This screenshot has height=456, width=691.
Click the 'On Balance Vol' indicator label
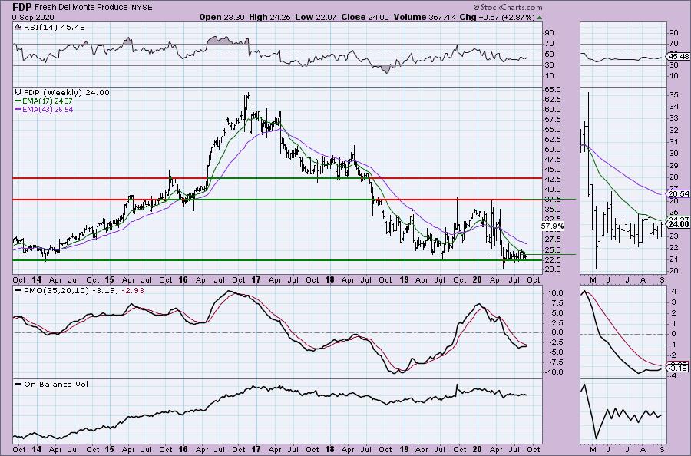point(56,384)
